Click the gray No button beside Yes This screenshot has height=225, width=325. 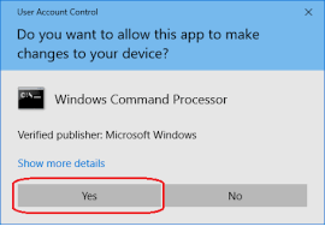235,195
